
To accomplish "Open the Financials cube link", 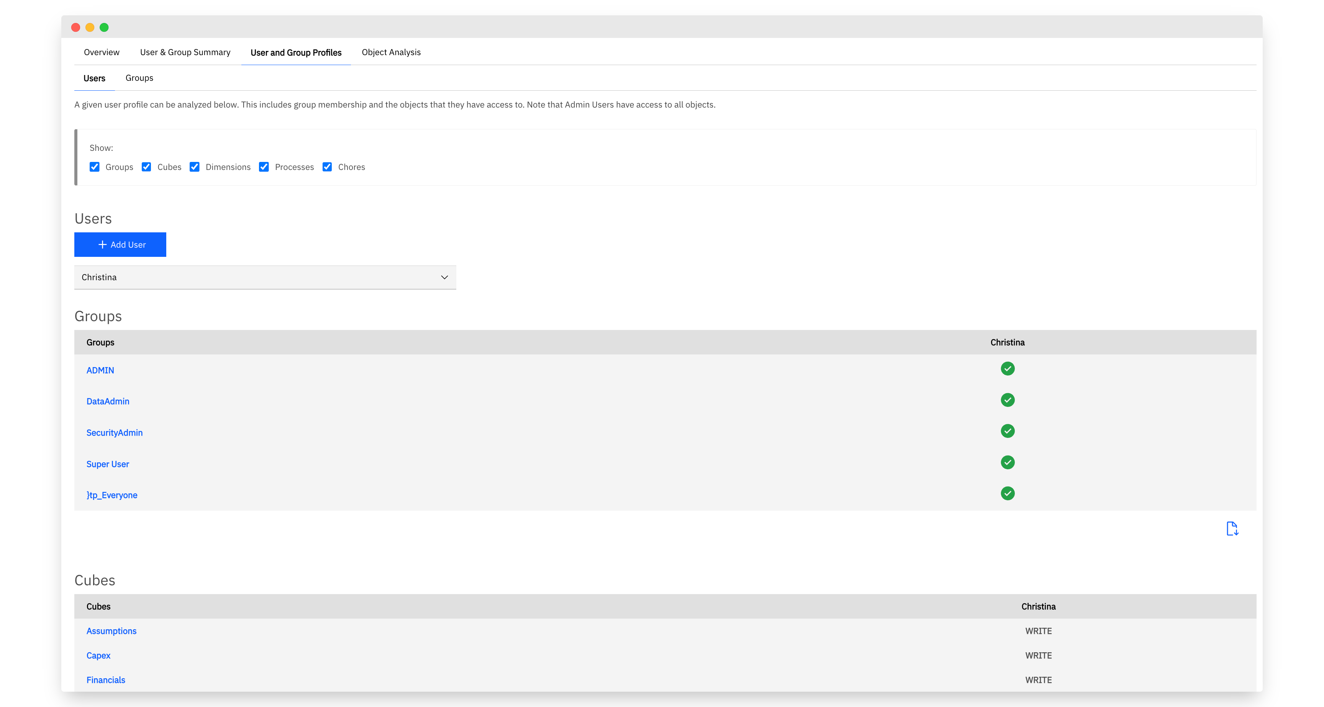I will click(x=106, y=680).
